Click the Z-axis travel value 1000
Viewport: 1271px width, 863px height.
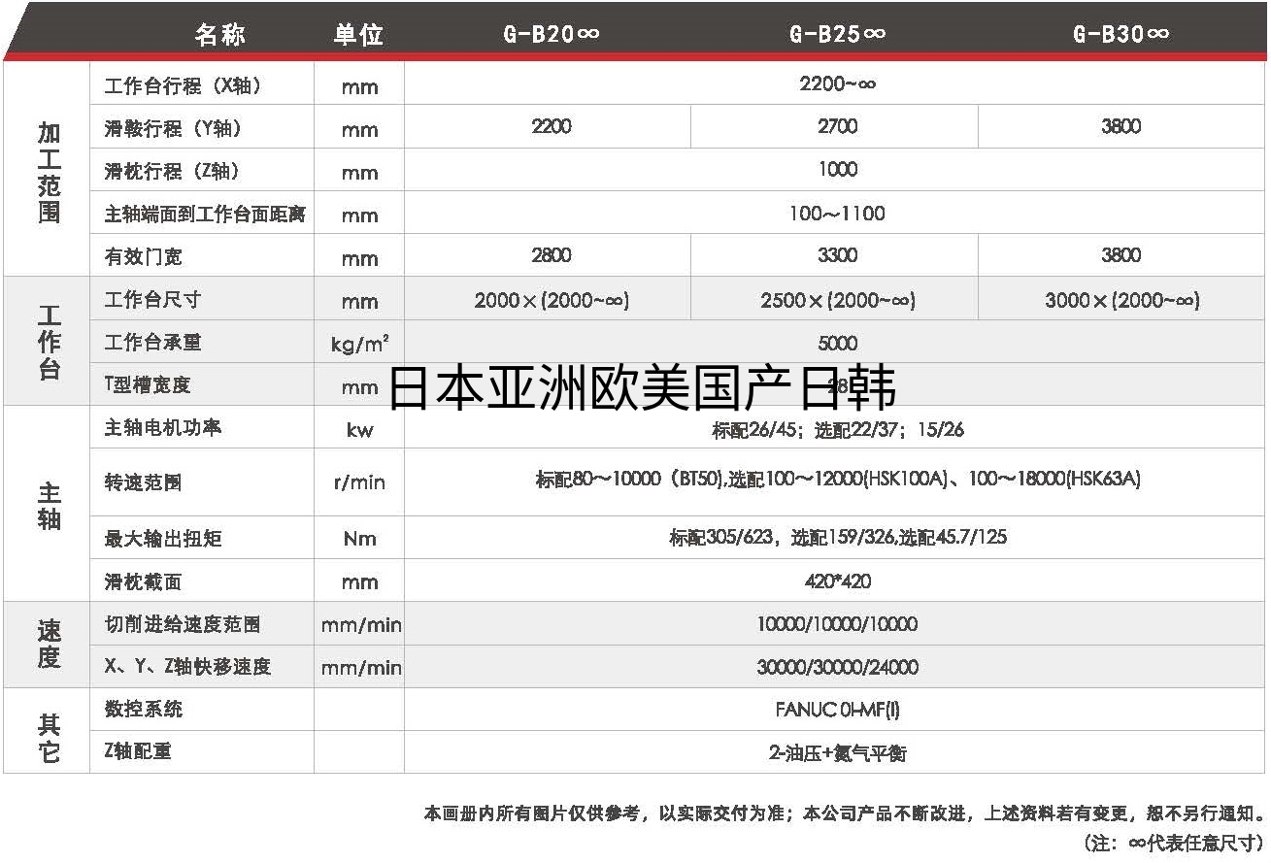(837, 169)
